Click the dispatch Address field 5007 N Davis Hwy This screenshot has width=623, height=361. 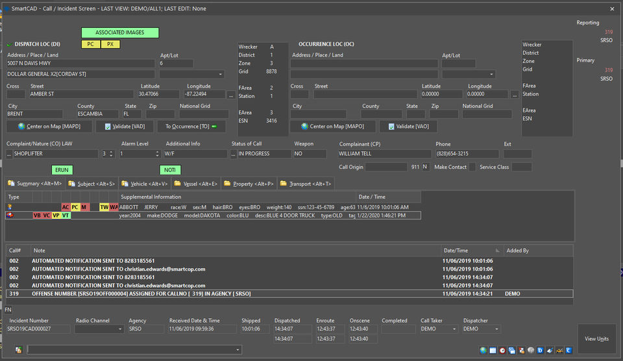coord(80,64)
